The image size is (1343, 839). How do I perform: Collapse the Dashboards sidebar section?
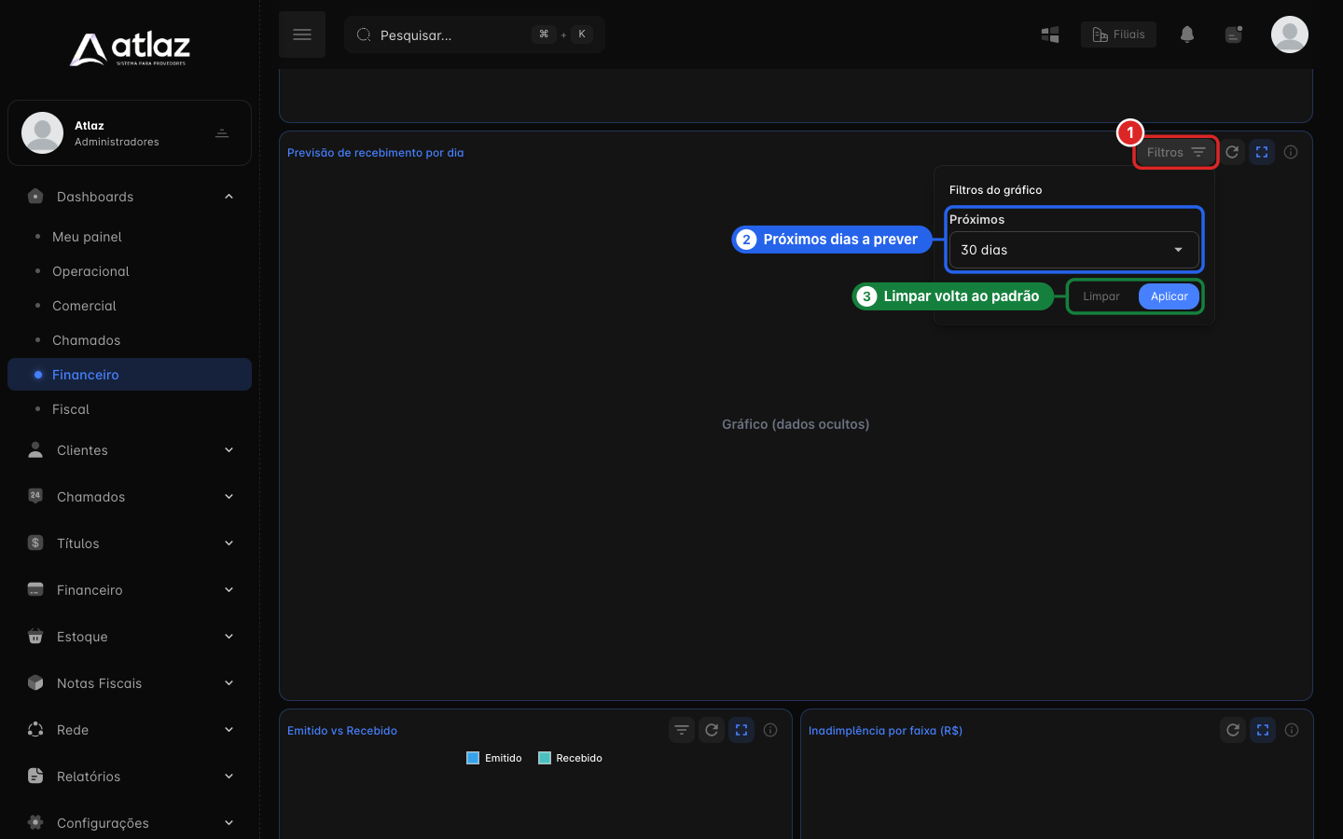pyautogui.click(x=130, y=197)
